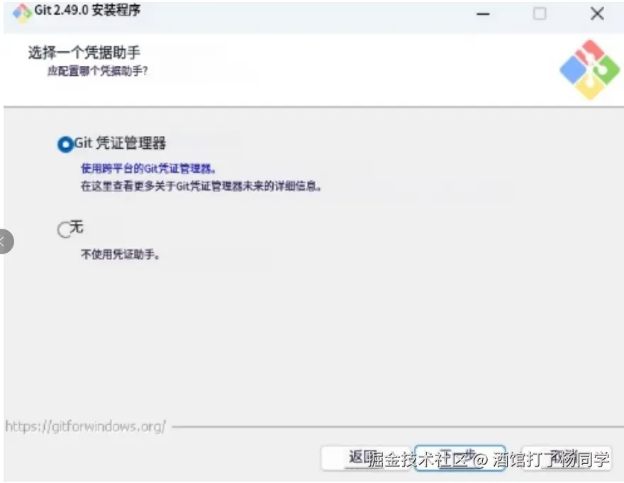Screen dimensions: 624x483
Task: Click the left arrow overlay at the window edge
Action: click(4, 241)
